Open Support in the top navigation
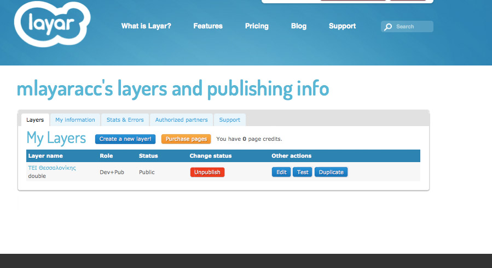This screenshot has width=492, height=268. pos(342,26)
